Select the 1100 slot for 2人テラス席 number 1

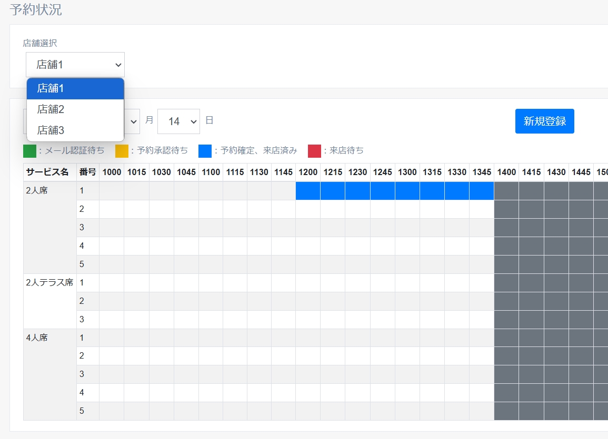click(x=211, y=283)
